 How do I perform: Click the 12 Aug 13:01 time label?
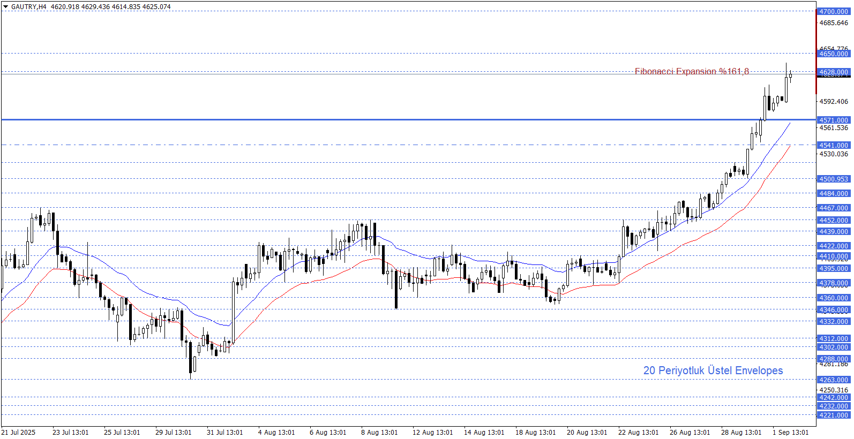coord(433,433)
